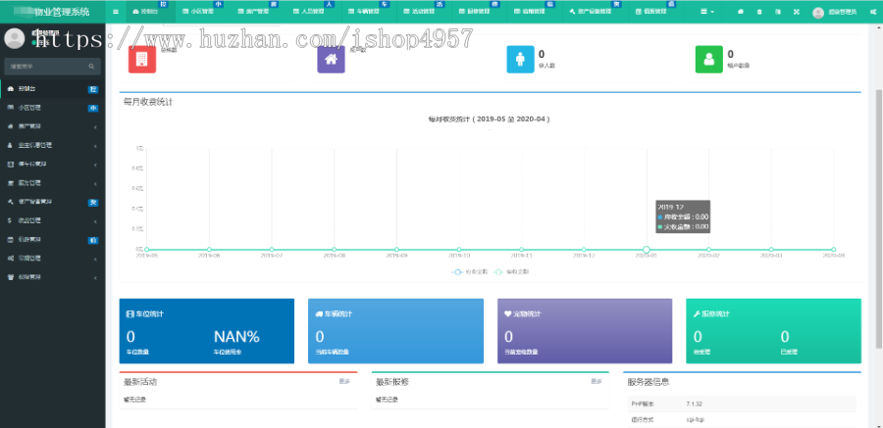This screenshot has width=883, height=428.
Task: Click 更多 link in 最新报修 panel
Action: [596, 381]
